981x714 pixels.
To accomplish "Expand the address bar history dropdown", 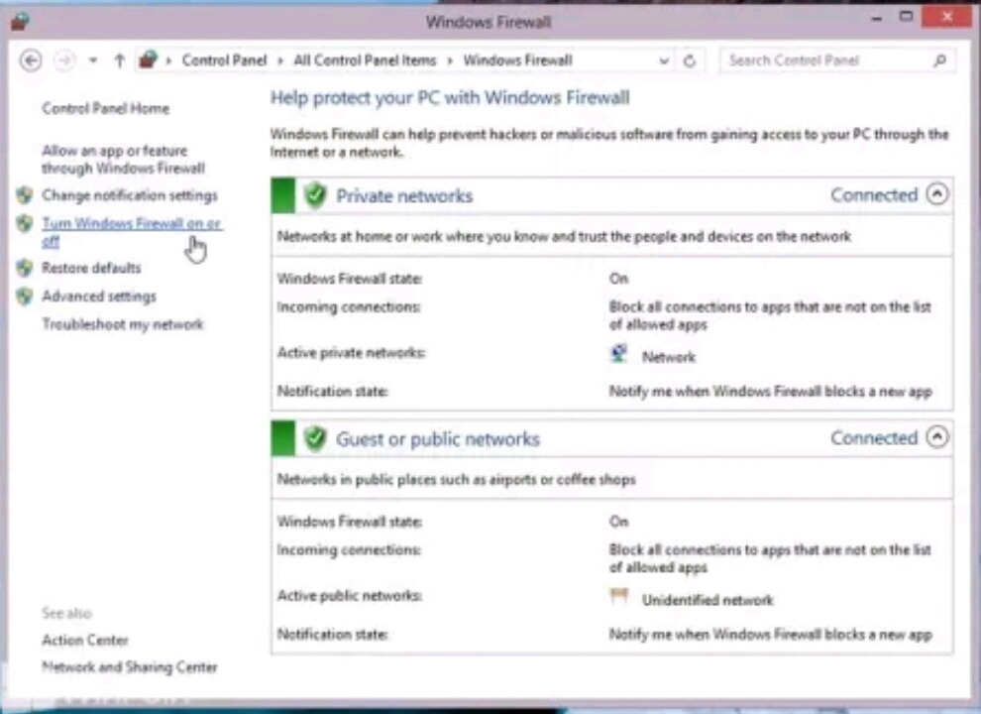I will point(664,60).
